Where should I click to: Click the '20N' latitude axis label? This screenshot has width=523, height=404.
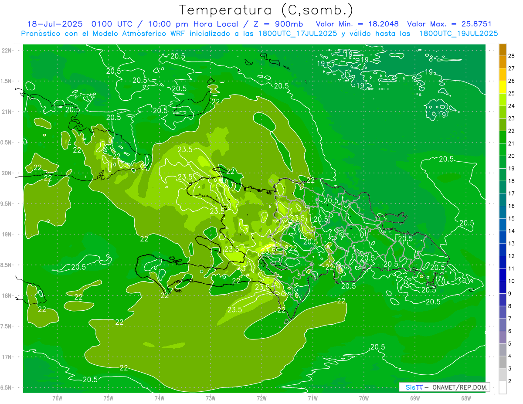click(7, 173)
